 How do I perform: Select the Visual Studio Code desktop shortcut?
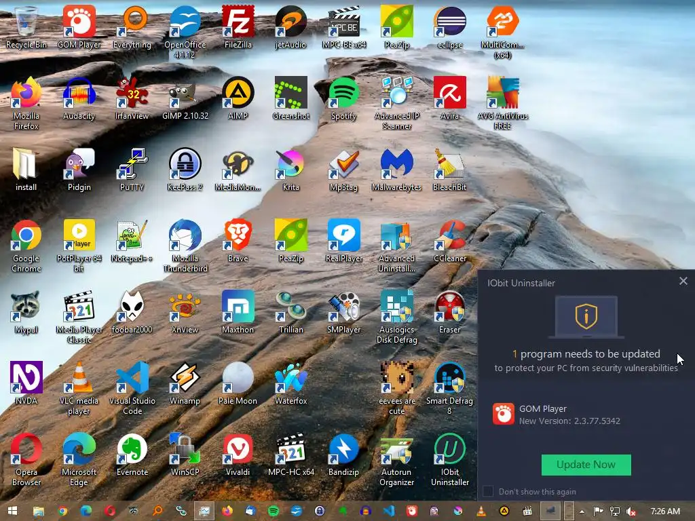click(132, 389)
